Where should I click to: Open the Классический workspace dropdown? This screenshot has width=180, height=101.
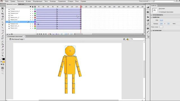tap(145, 1)
